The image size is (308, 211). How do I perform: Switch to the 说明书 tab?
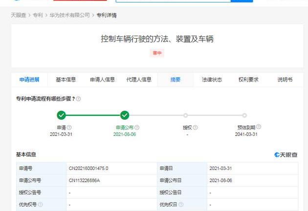click(x=285, y=80)
